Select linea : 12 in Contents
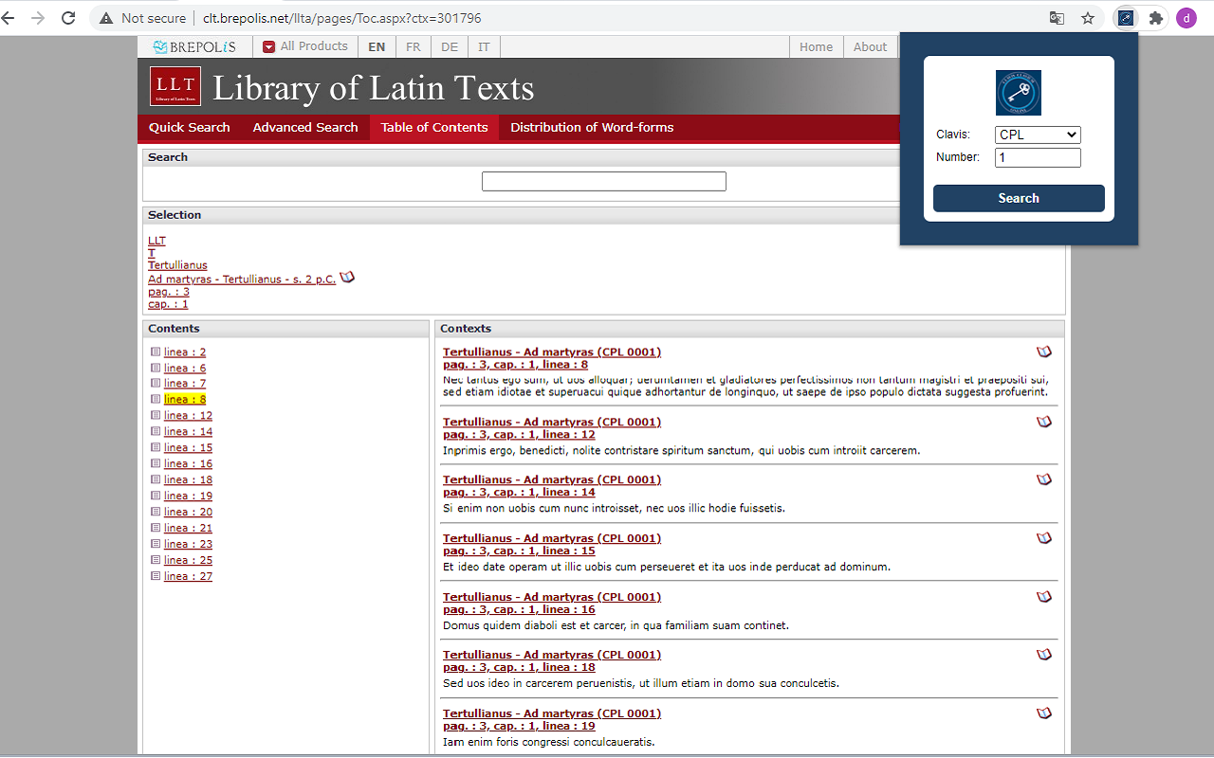1214x758 pixels. tap(188, 416)
